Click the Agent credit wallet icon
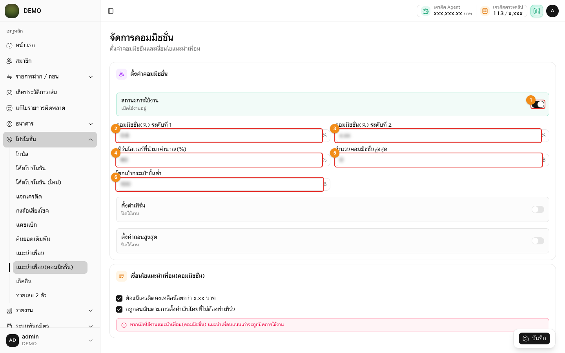This screenshot has height=353, width=565. tap(426, 11)
